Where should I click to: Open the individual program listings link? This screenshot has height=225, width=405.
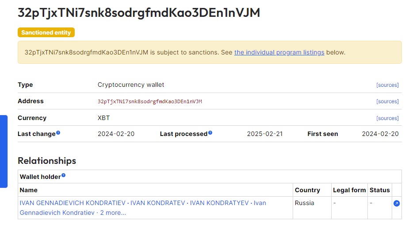click(279, 52)
